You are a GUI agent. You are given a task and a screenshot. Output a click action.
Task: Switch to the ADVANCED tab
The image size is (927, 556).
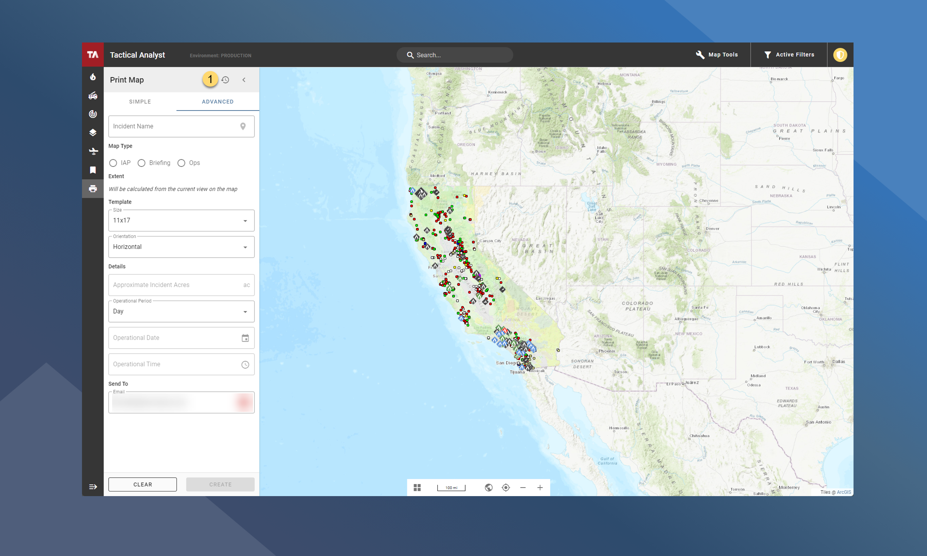pos(218,102)
